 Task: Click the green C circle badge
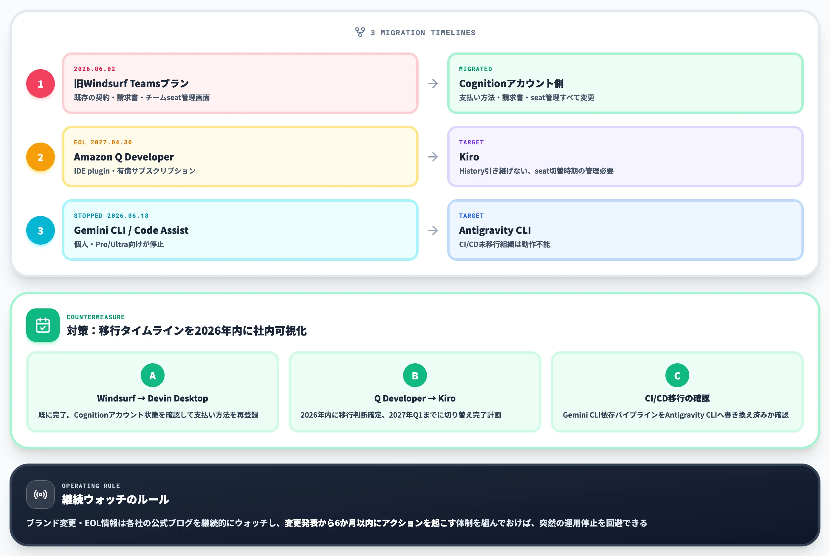click(677, 376)
